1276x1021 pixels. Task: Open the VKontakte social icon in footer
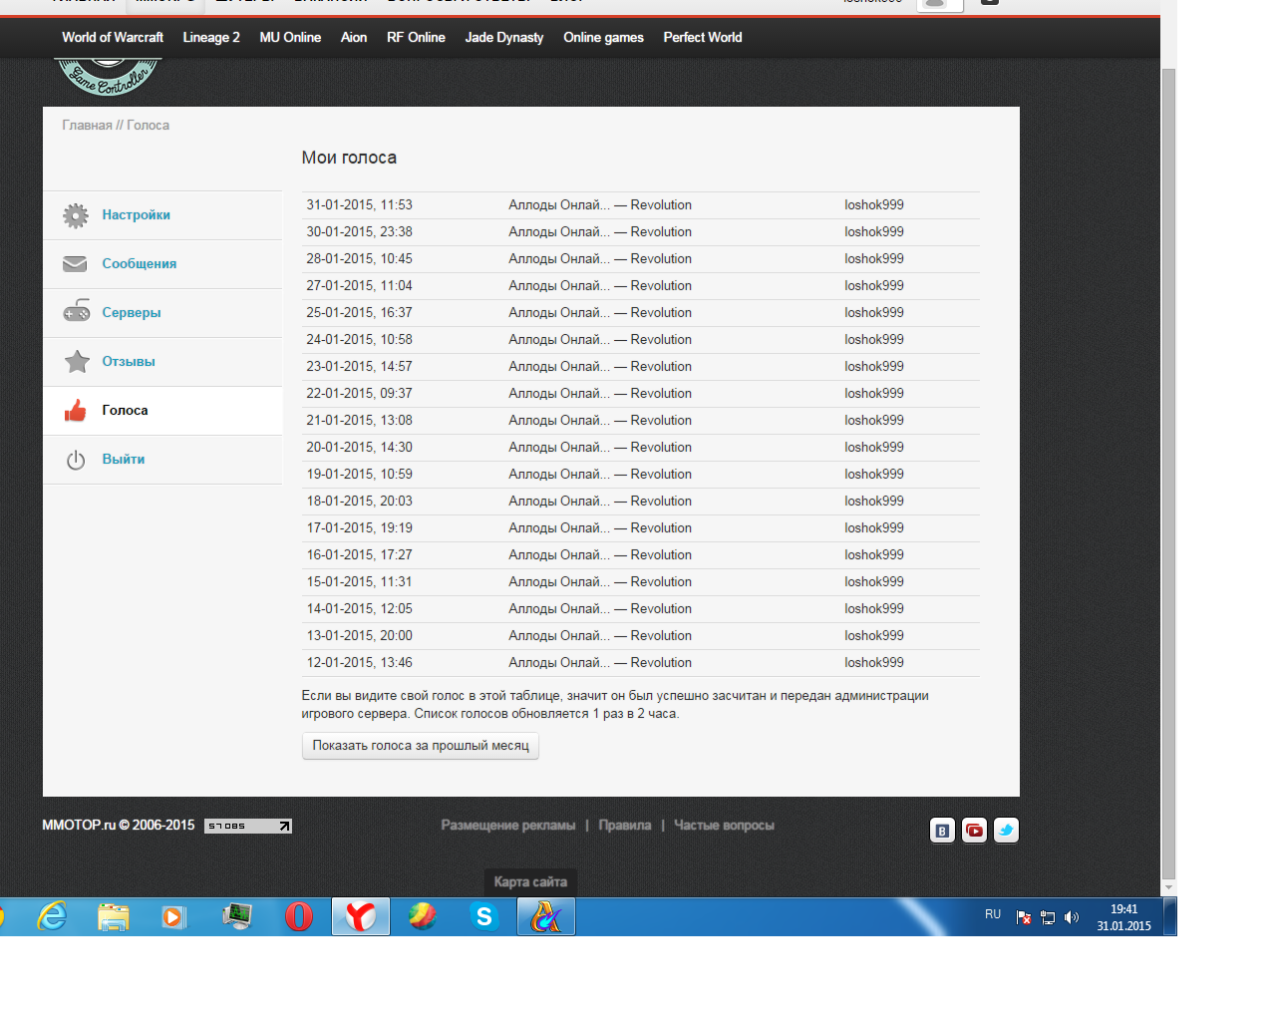pyautogui.click(x=943, y=831)
